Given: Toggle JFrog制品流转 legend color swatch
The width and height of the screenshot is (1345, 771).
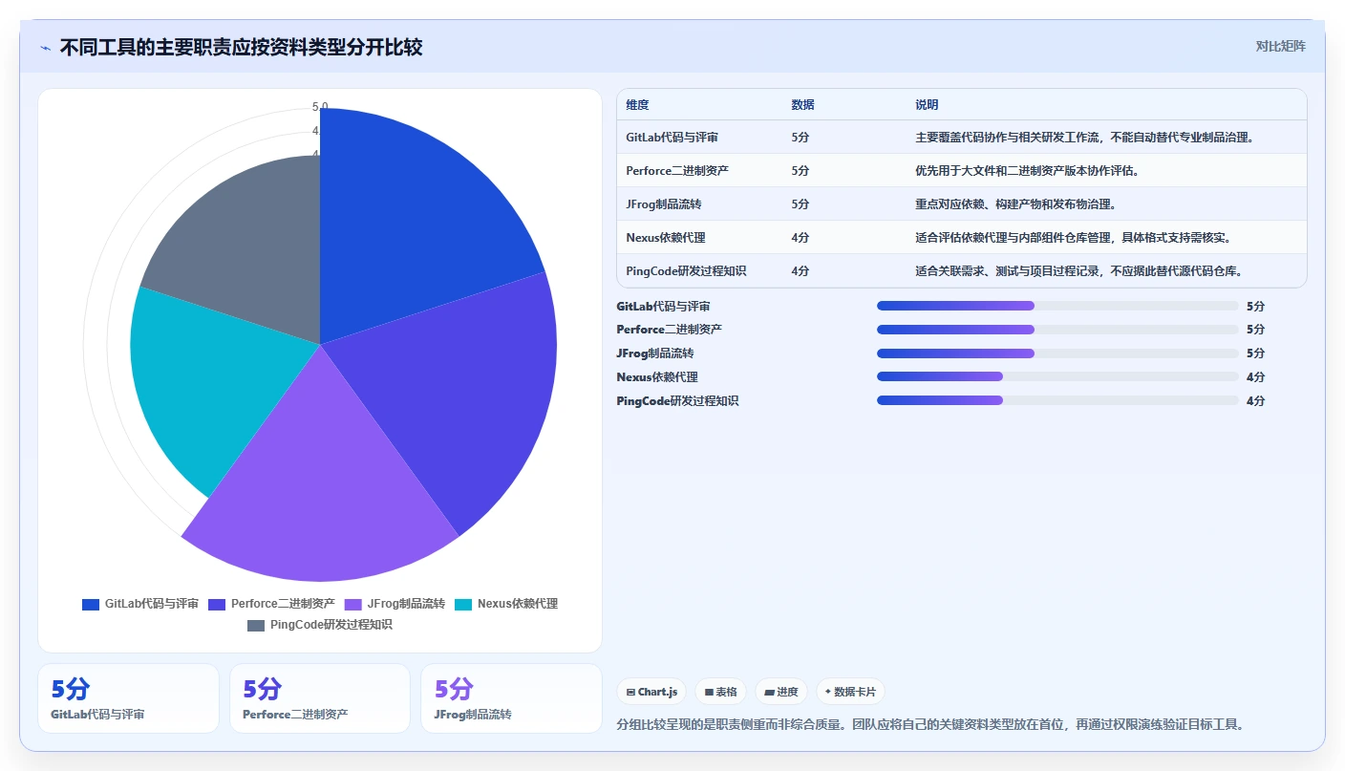Looking at the screenshot, I should coord(353,604).
